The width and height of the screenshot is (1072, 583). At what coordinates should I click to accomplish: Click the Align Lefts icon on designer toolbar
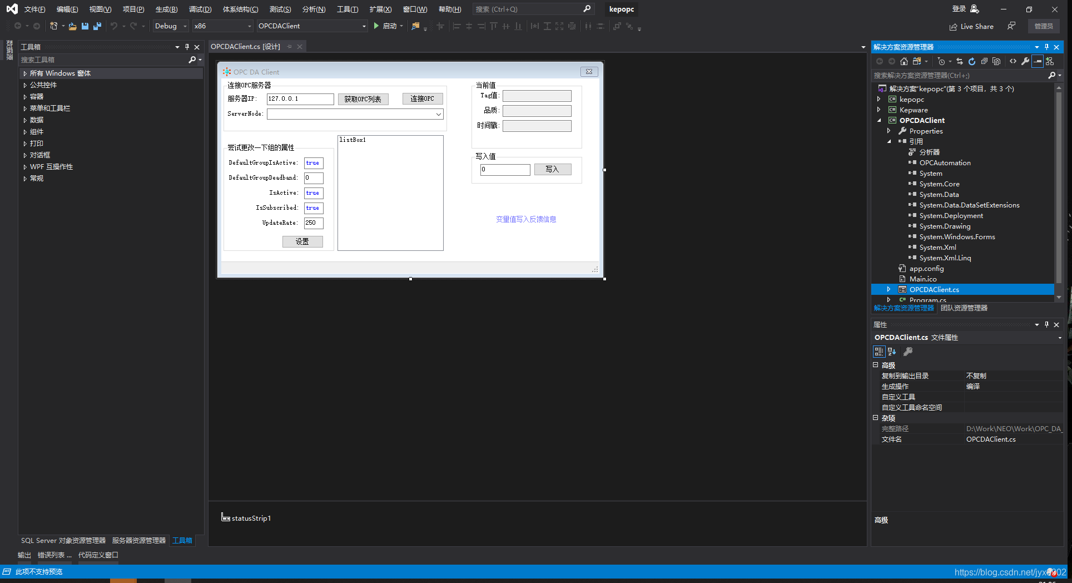456,26
